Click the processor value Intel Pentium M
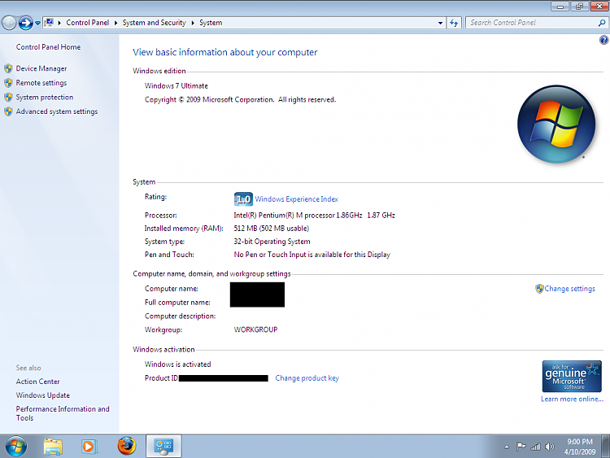This screenshot has width=610, height=458. (x=314, y=216)
